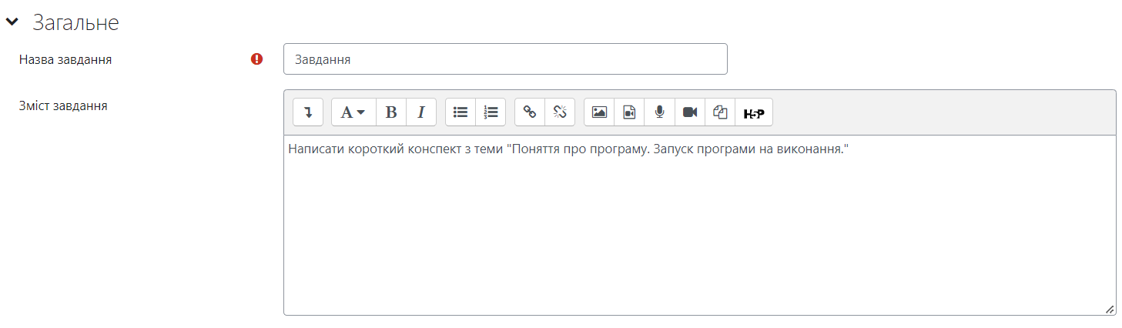Remove link with the unlink icon

coord(560,112)
